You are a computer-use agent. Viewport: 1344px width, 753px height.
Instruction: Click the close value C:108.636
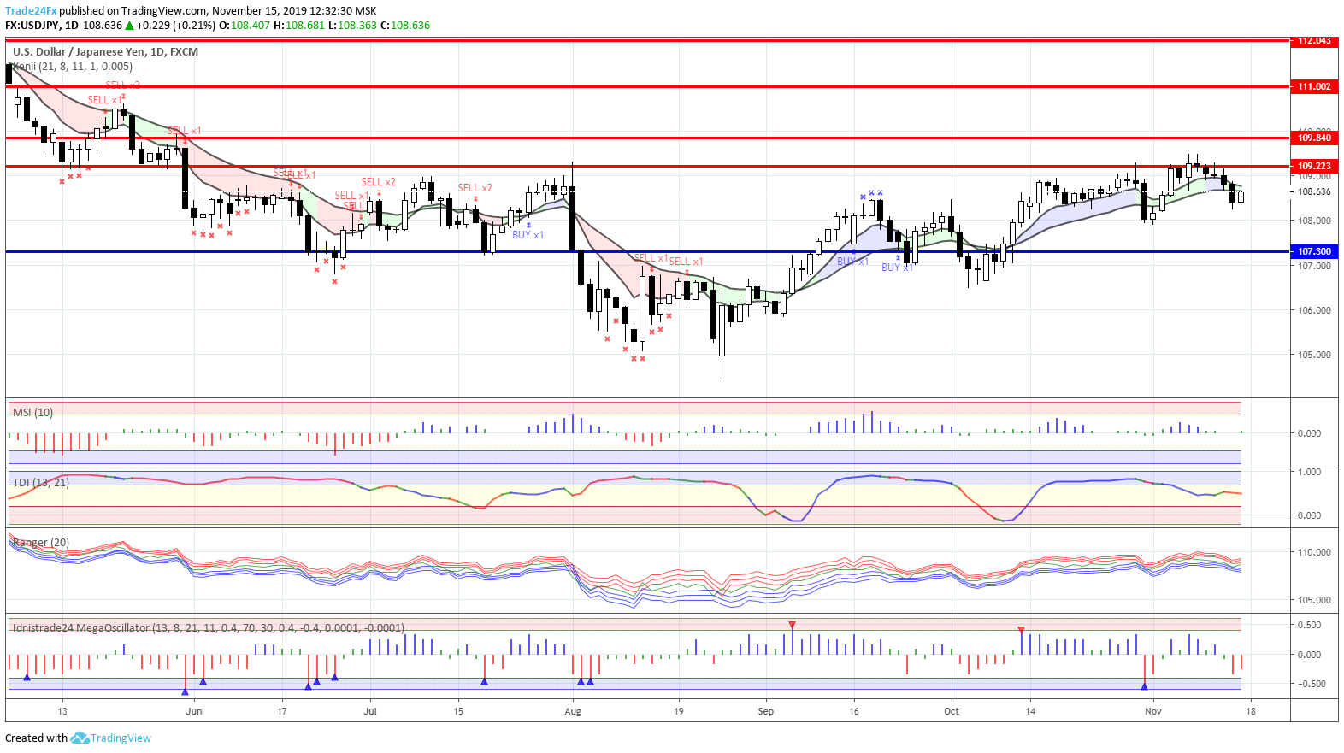(x=405, y=26)
